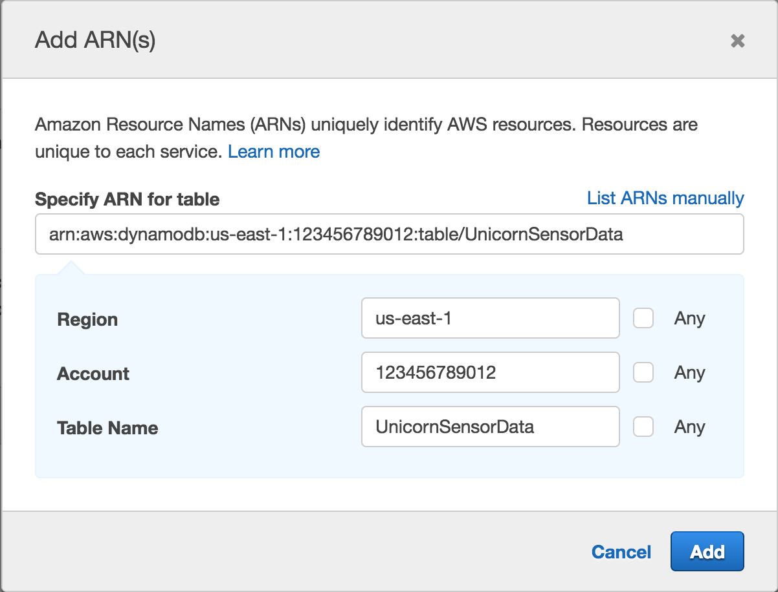
Task: Confirm with the Add button
Action: [707, 551]
